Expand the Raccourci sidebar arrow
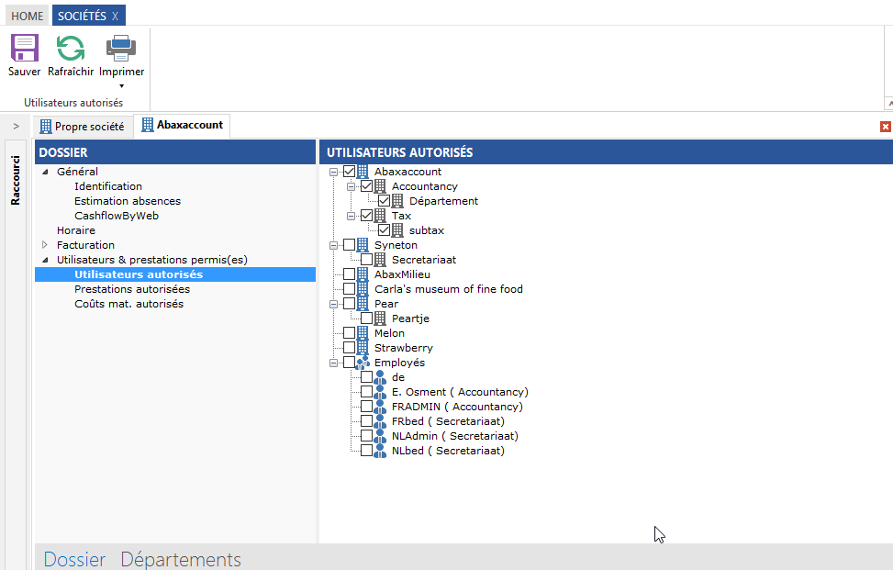The image size is (893, 570). coord(16,126)
